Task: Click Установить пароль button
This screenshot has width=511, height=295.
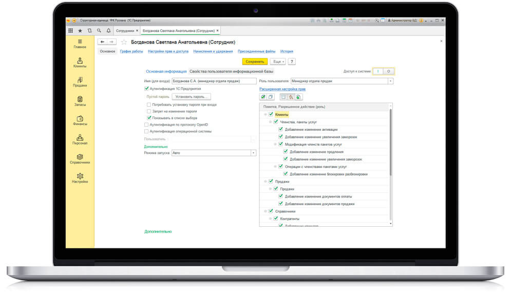Action: point(191,96)
